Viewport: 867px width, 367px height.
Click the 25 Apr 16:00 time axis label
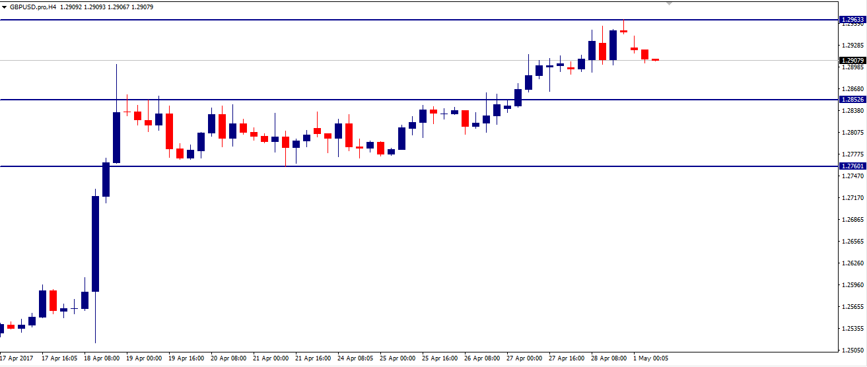point(440,358)
